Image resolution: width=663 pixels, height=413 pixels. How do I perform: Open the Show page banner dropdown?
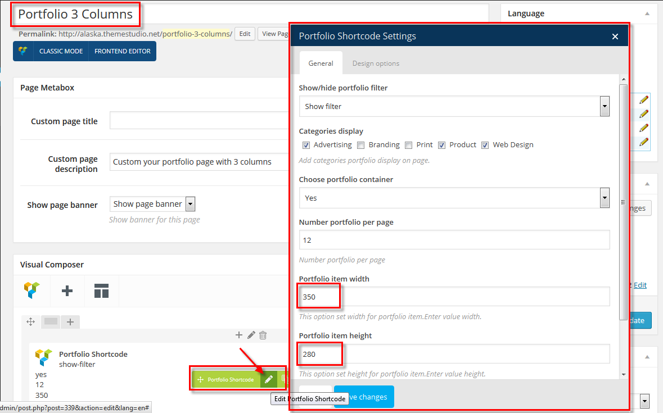pyautogui.click(x=152, y=204)
